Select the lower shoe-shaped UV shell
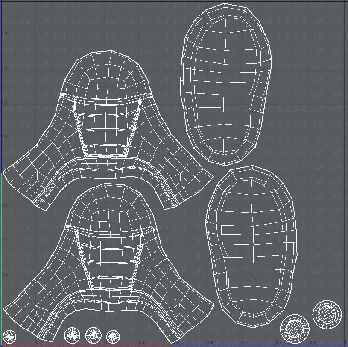Image resolution: width=348 pixels, height=347 pixels. 108,262
